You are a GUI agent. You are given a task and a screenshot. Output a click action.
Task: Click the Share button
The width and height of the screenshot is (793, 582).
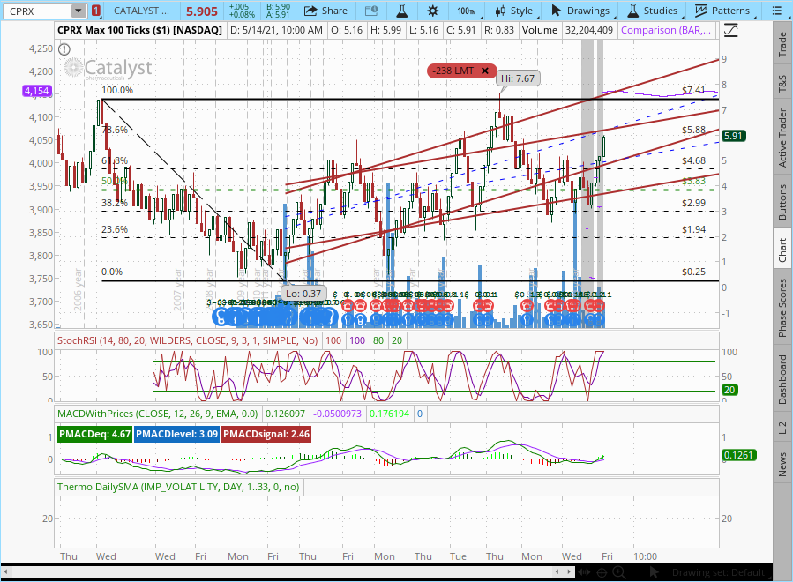[325, 11]
